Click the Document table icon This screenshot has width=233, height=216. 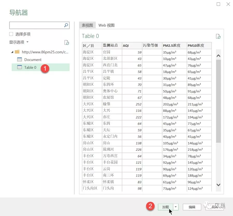tap(19, 60)
